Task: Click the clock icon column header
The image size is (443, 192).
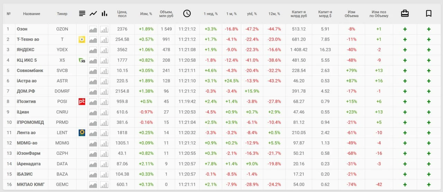Action: click(x=187, y=13)
